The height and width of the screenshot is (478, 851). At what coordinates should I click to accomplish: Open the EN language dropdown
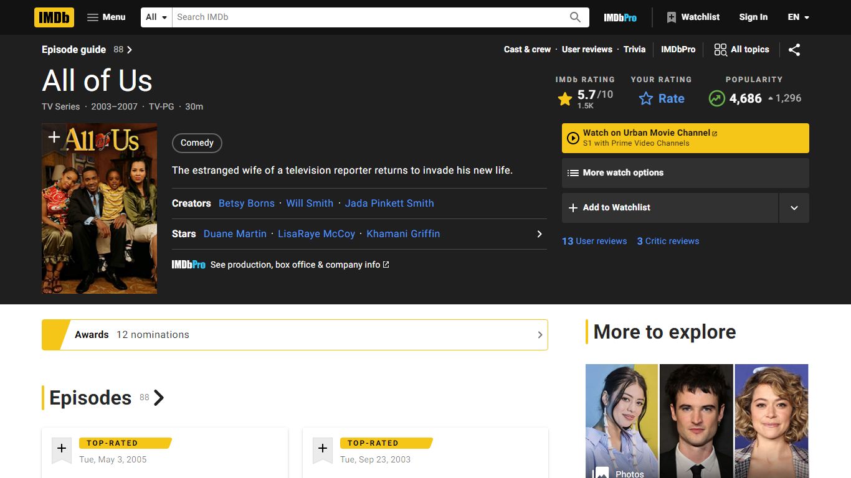[798, 17]
